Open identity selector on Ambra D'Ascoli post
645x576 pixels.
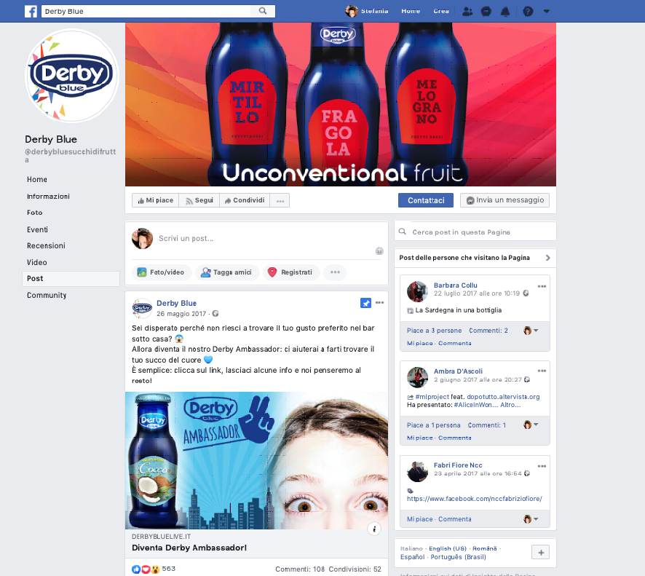coord(531,425)
